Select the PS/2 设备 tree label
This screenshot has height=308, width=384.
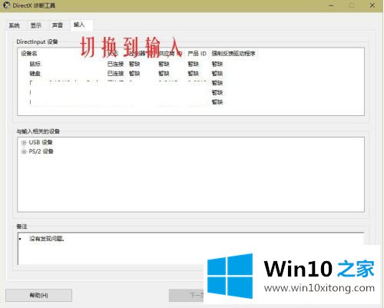41,151
